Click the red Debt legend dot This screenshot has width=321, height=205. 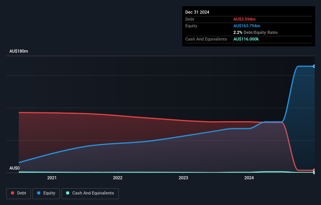(x=13, y=193)
